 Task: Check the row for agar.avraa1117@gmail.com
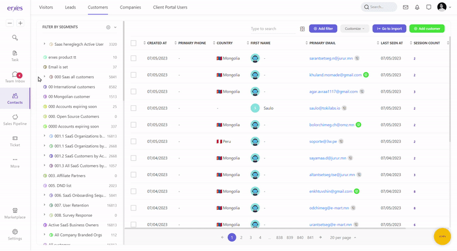[134, 91]
